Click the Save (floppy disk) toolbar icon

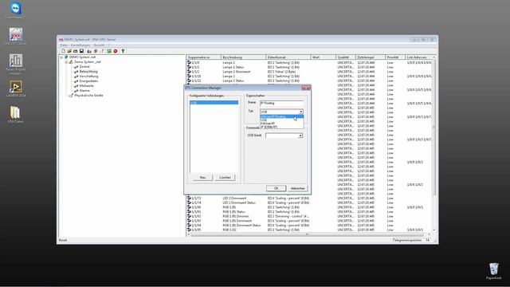81,51
